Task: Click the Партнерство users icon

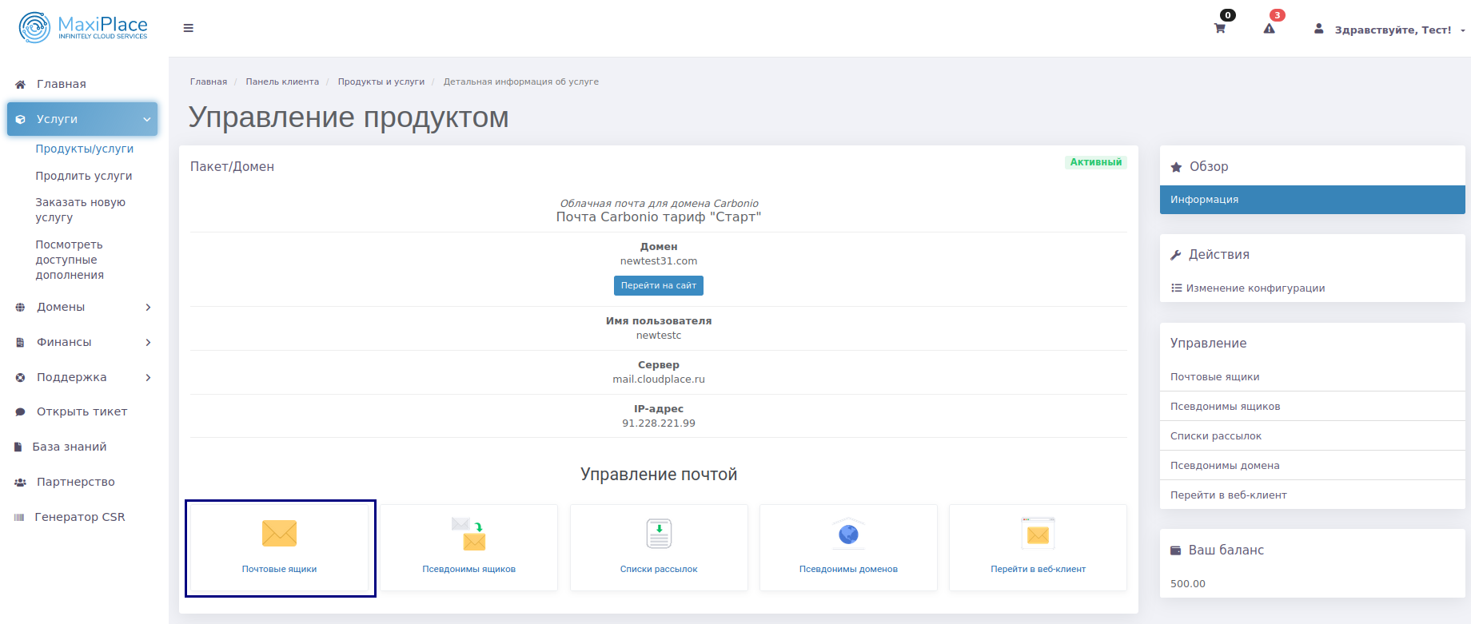Action: pos(20,483)
